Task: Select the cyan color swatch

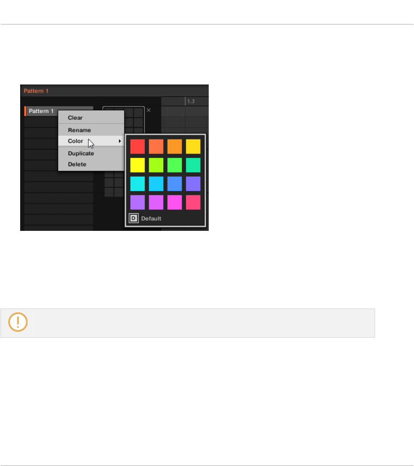Action: click(x=138, y=184)
